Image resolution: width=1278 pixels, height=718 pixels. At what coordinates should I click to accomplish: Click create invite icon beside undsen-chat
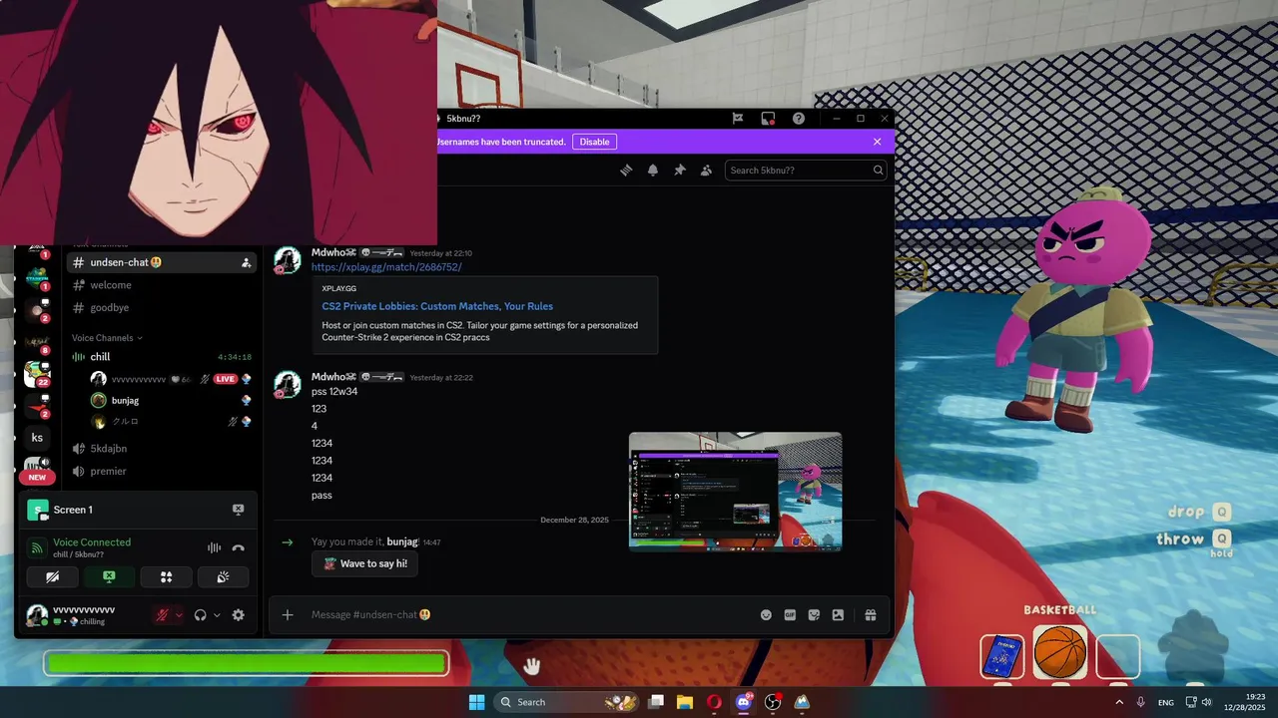pyautogui.click(x=246, y=263)
